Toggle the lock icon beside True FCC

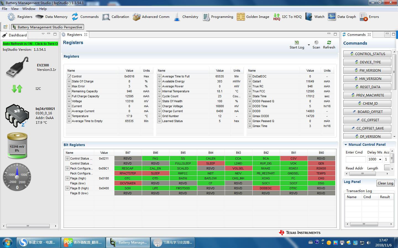250,91
